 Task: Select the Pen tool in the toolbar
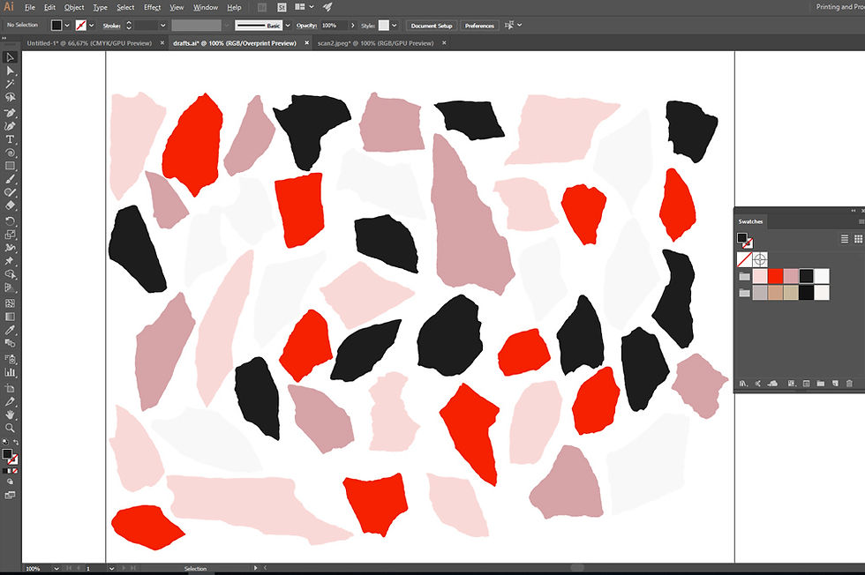point(11,113)
